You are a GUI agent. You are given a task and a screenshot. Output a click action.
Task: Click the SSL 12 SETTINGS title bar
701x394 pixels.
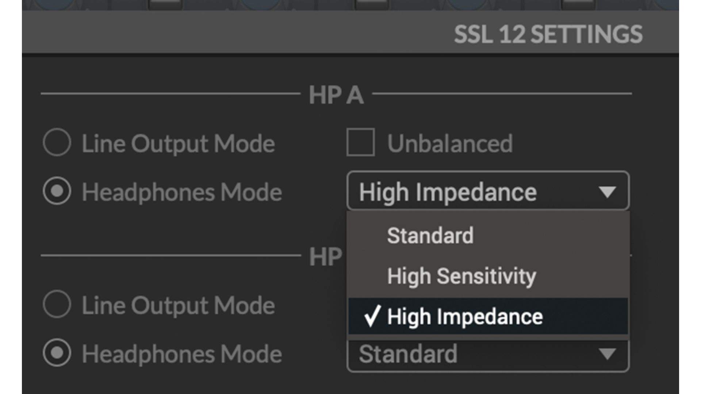click(x=548, y=34)
